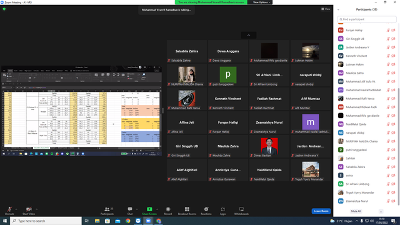Click the participants list scrollbar
Viewport: 400px width, 225px height.
[x=399, y=146]
